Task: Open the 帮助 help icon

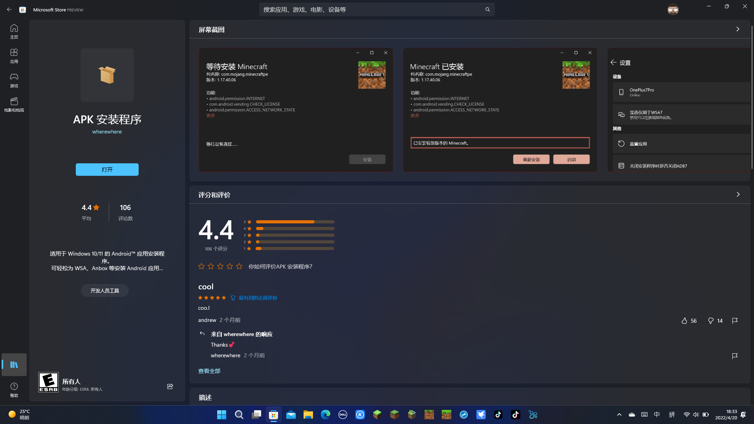Action: pyautogui.click(x=14, y=390)
